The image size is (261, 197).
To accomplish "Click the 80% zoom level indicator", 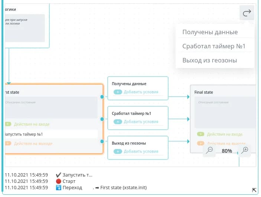I will (x=227, y=151).
